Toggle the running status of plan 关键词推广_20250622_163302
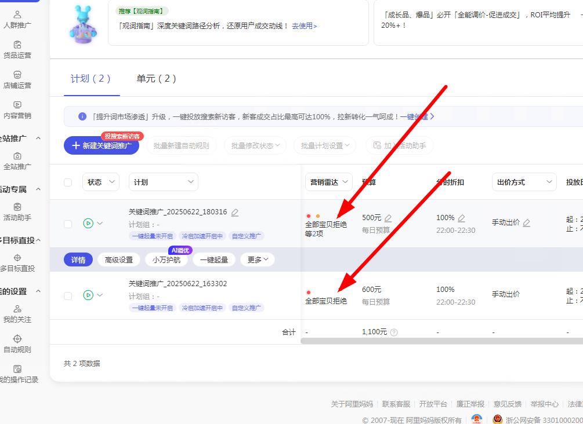The image size is (583, 424). 88,295
